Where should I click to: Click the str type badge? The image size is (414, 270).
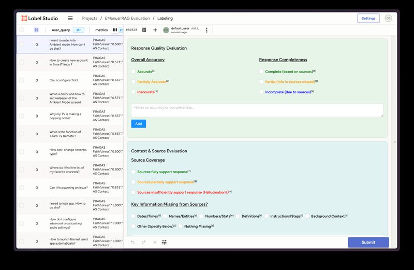[79, 30]
